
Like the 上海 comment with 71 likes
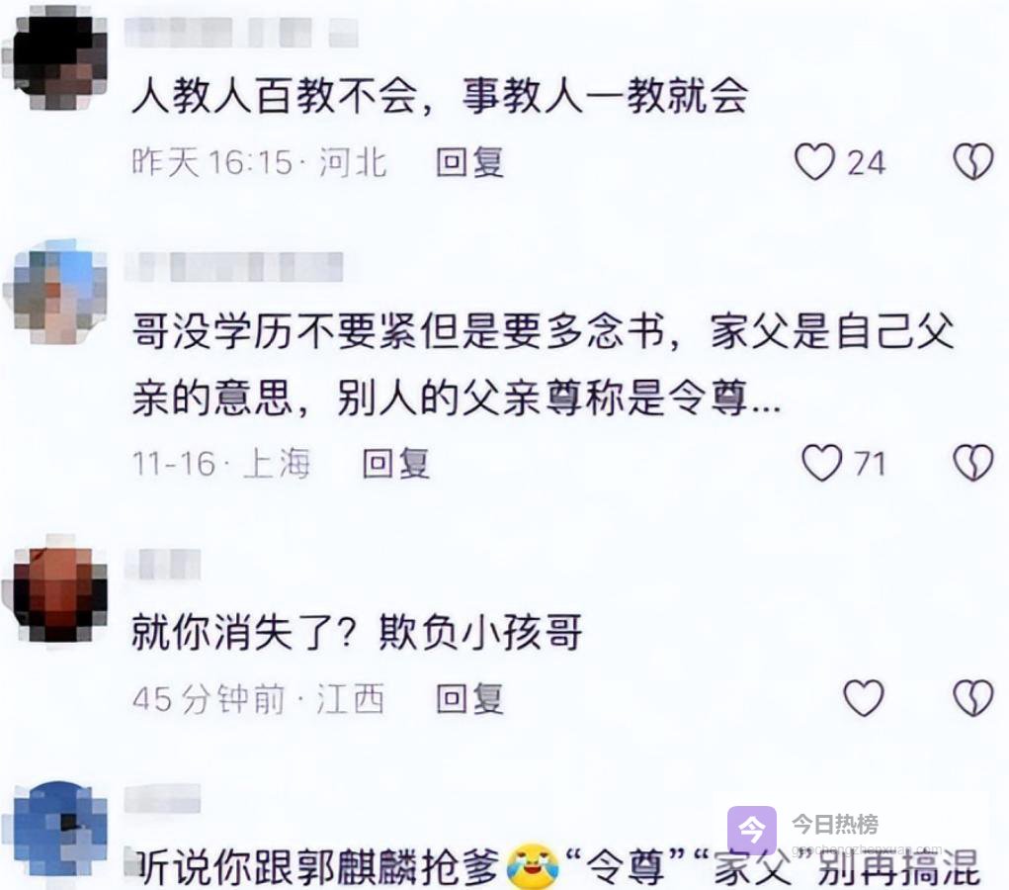click(821, 463)
